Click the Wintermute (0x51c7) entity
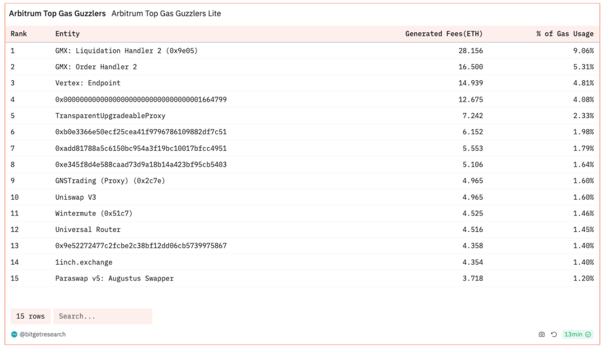The height and width of the screenshot is (350, 603). (x=94, y=213)
